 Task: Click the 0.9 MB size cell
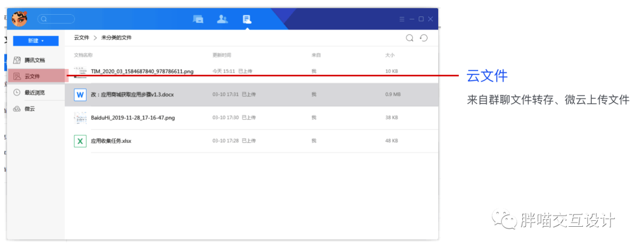click(x=393, y=95)
